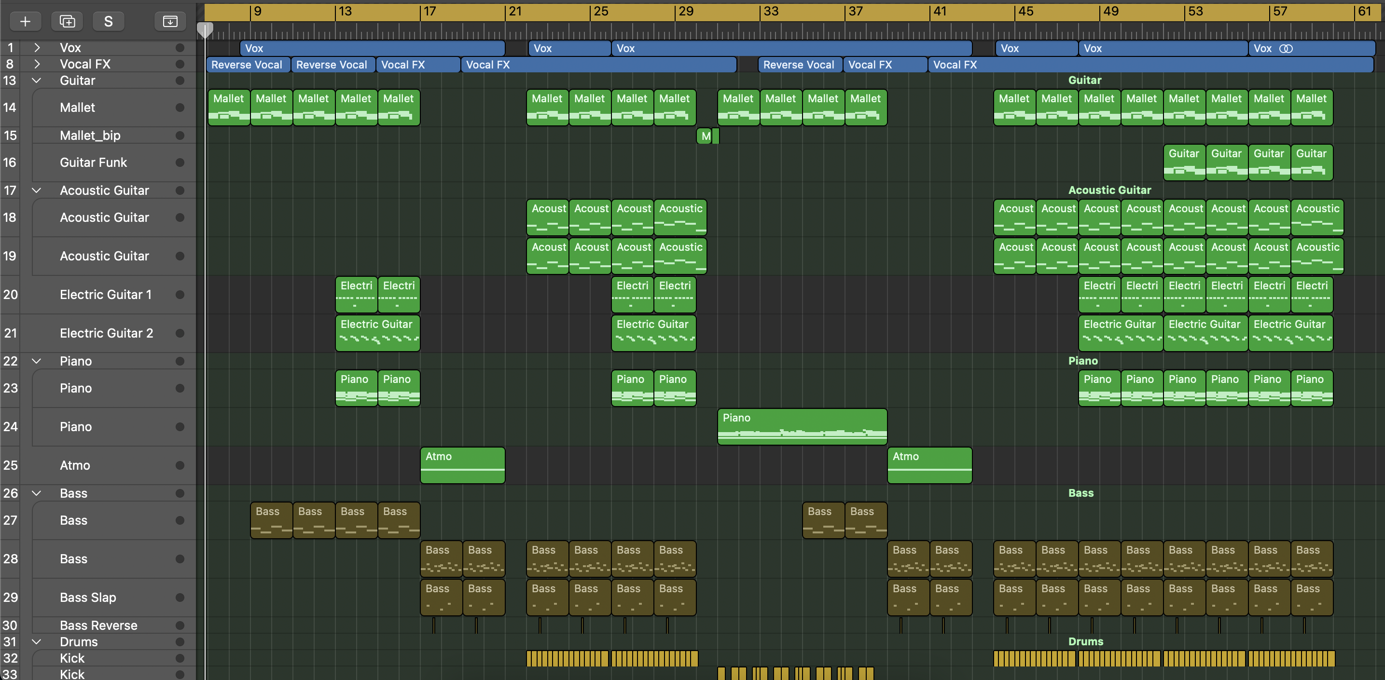Click track number 20 in header
1385x680 pixels.
tap(10, 294)
